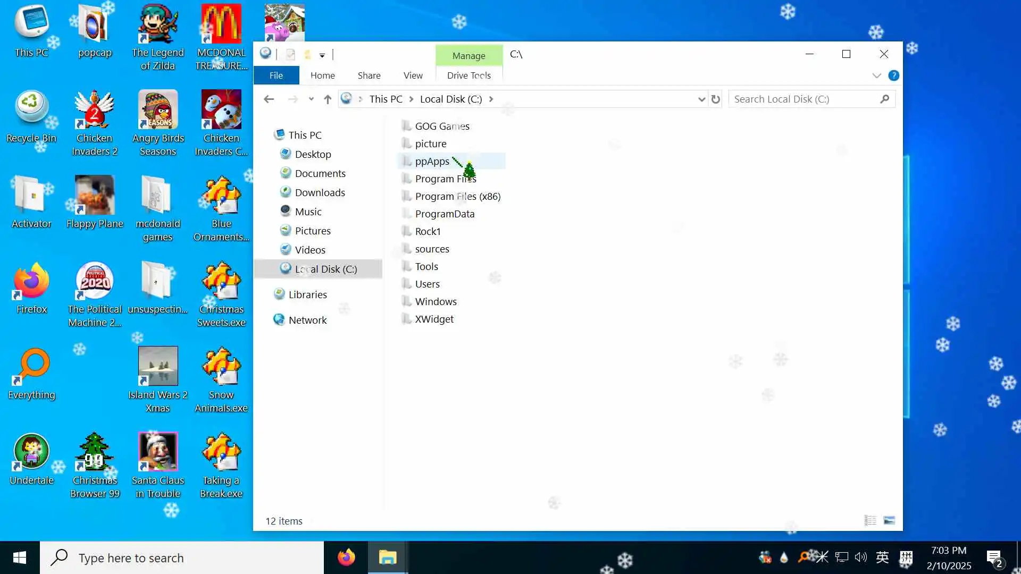Expand the ribbon with the chevron
The height and width of the screenshot is (574, 1021).
[877, 75]
